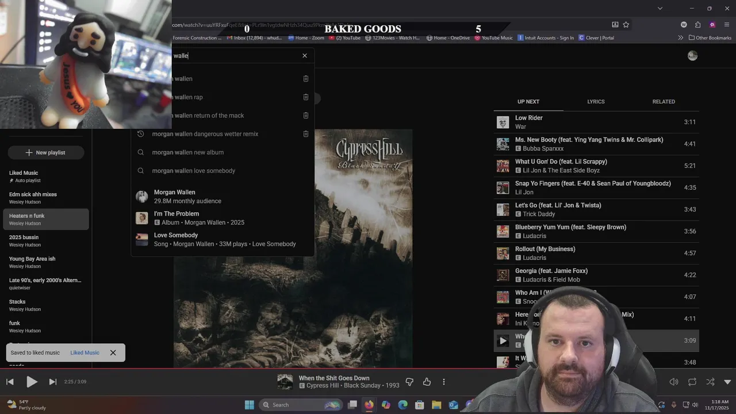Switch to the UP NEXT tab
This screenshot has width=736, height=414.
pos(528,102)
